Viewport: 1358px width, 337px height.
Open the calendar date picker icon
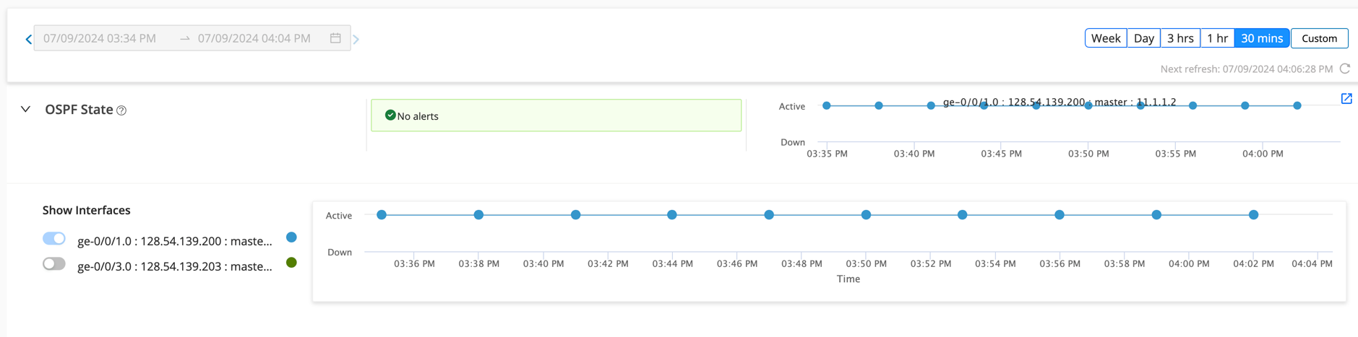click(335, 38)
